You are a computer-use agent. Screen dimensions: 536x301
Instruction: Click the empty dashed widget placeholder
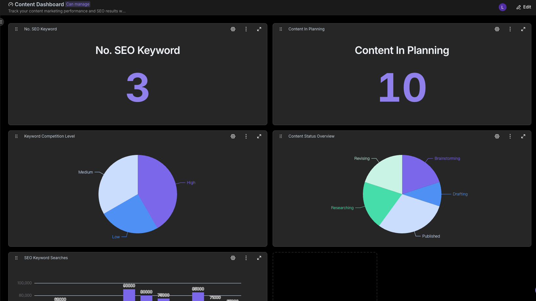coord(325,276)
